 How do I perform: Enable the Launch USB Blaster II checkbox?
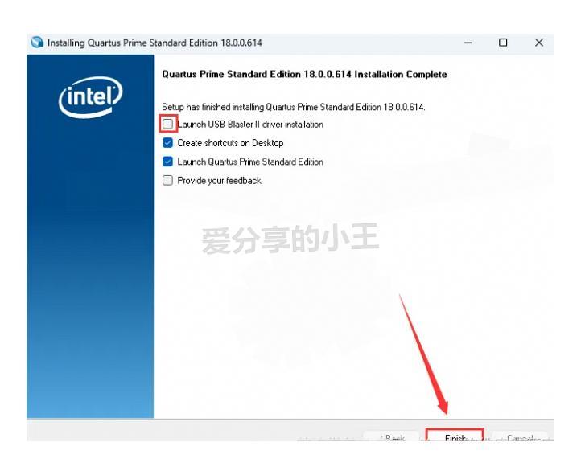[x=168, y=124]
